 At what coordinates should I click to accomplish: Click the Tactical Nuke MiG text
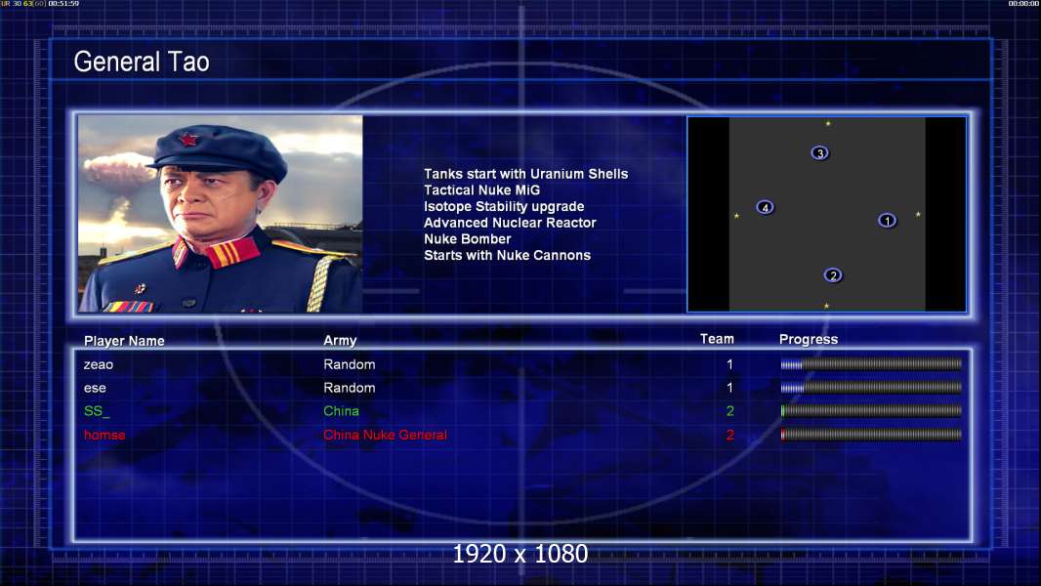[482, 190]
